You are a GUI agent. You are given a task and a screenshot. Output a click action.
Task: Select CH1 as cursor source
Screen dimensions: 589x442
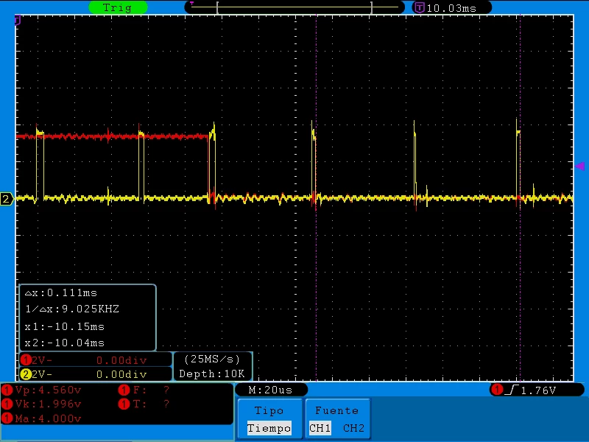click(x=320, y=428)
